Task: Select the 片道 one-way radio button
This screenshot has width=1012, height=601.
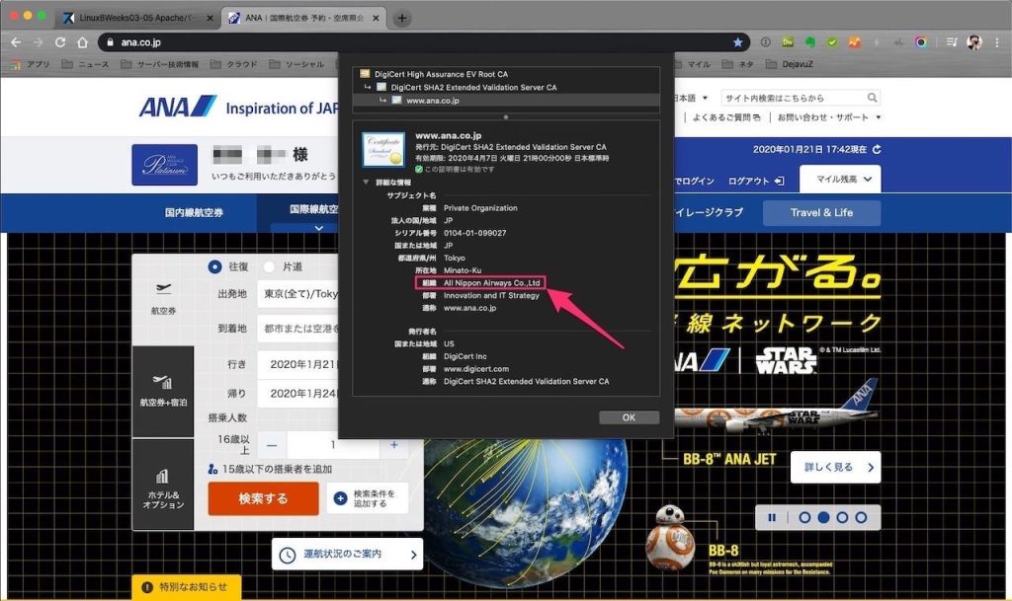Action: click(269, 266)
